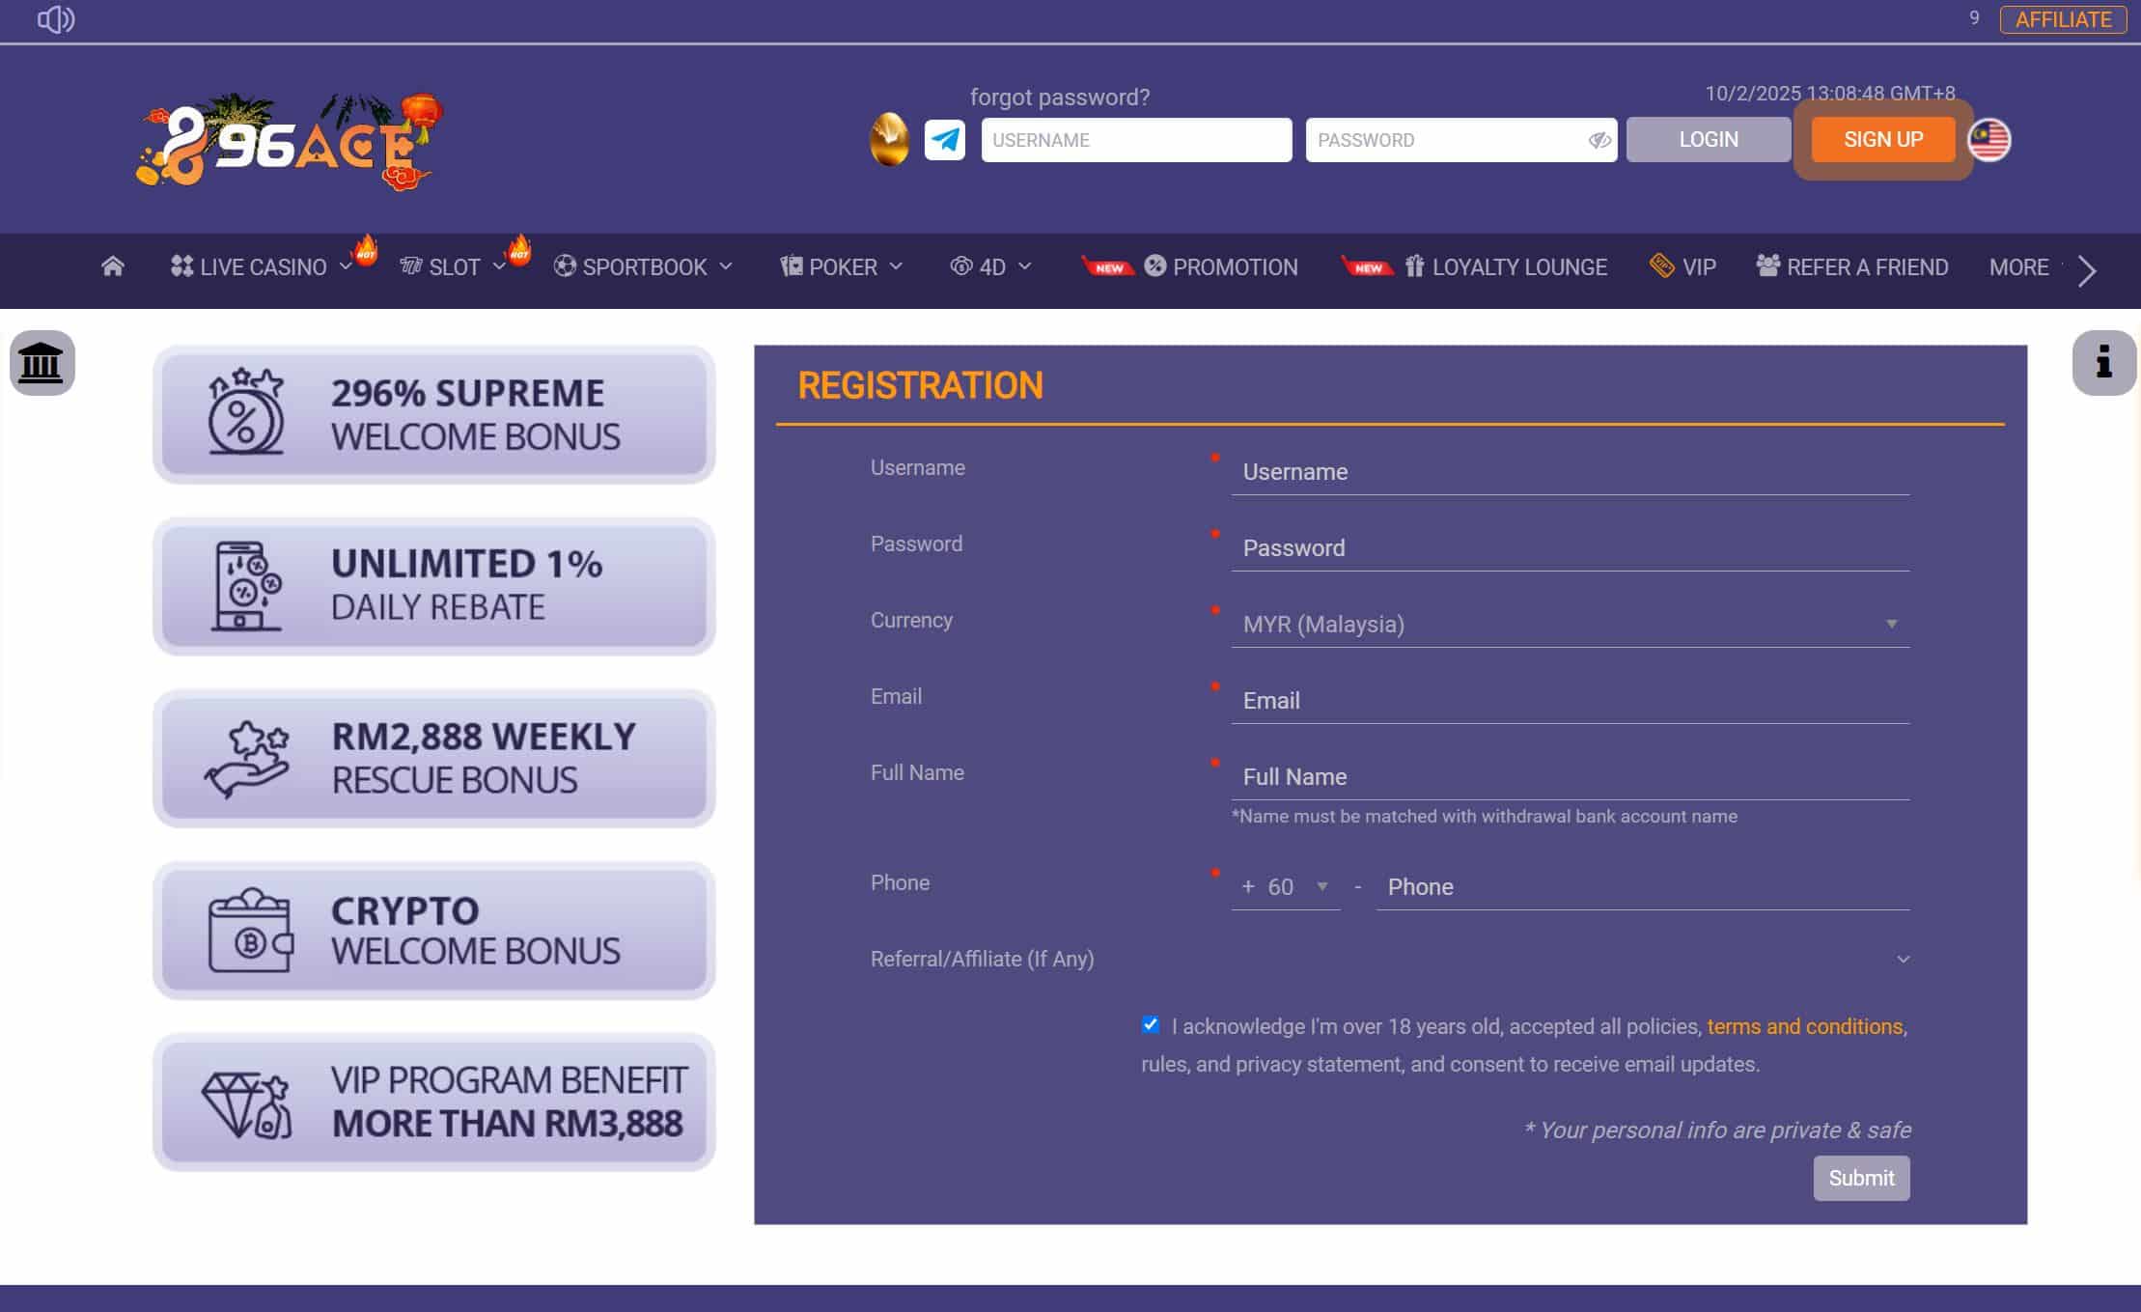This screenshot has width=2141, height=1312.
Task: Open the VIP page
Action: (1682, 267)
